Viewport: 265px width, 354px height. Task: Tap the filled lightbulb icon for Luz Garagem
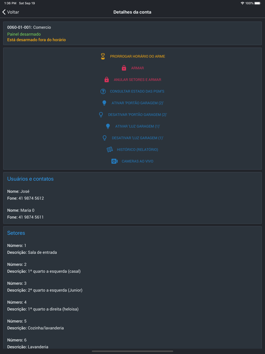coord(108,126)
